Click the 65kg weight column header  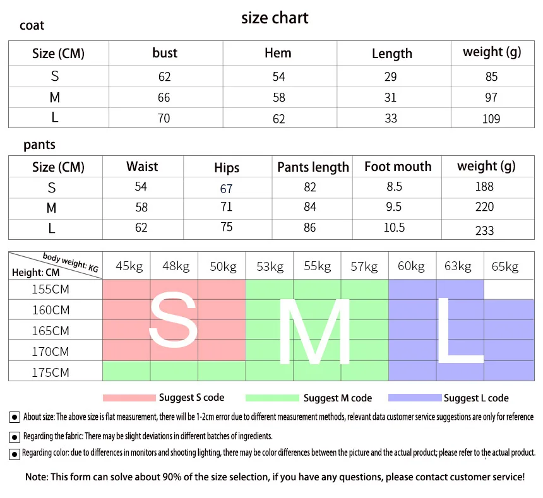(x=505, y=266)
